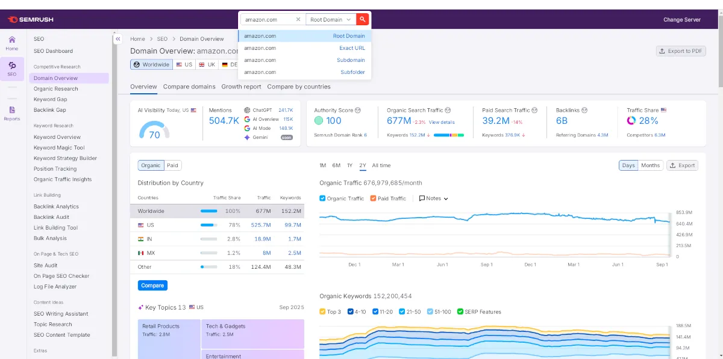Click the blue Compare button
This screenshot has height=359, width=723.
tap(152, 285)
